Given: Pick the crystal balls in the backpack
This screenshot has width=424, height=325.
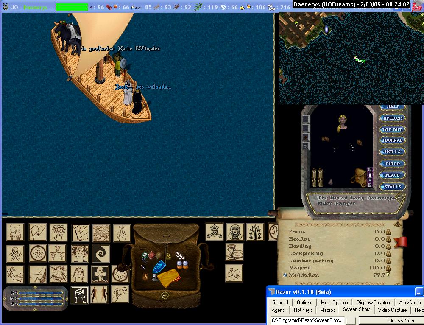Looking at the screenshot, I should [x=182, y=264].
